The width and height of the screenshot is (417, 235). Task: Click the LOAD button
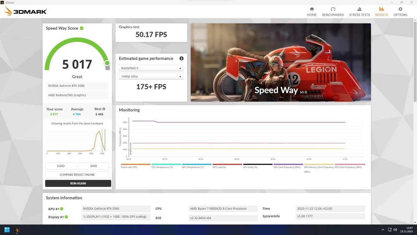pos(60,166)
